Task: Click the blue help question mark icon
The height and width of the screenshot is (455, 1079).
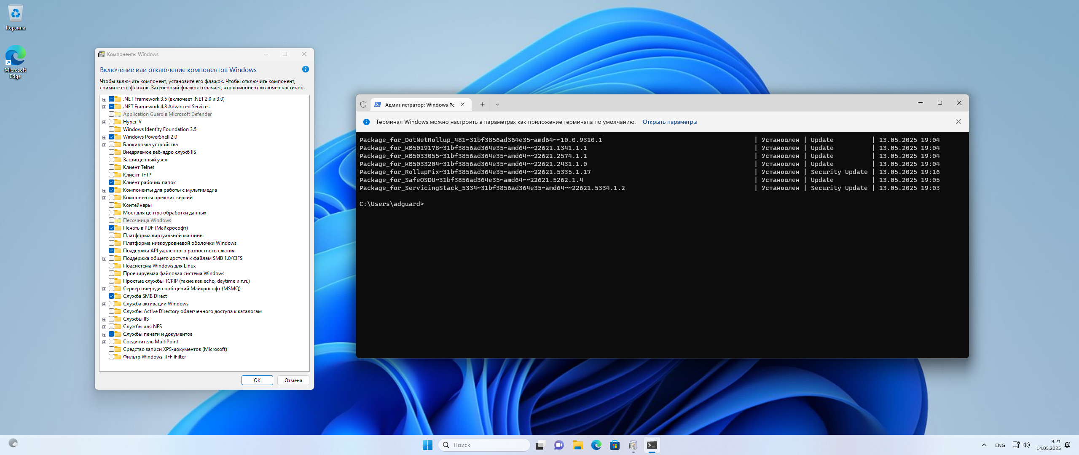Action: coord(306,69)
